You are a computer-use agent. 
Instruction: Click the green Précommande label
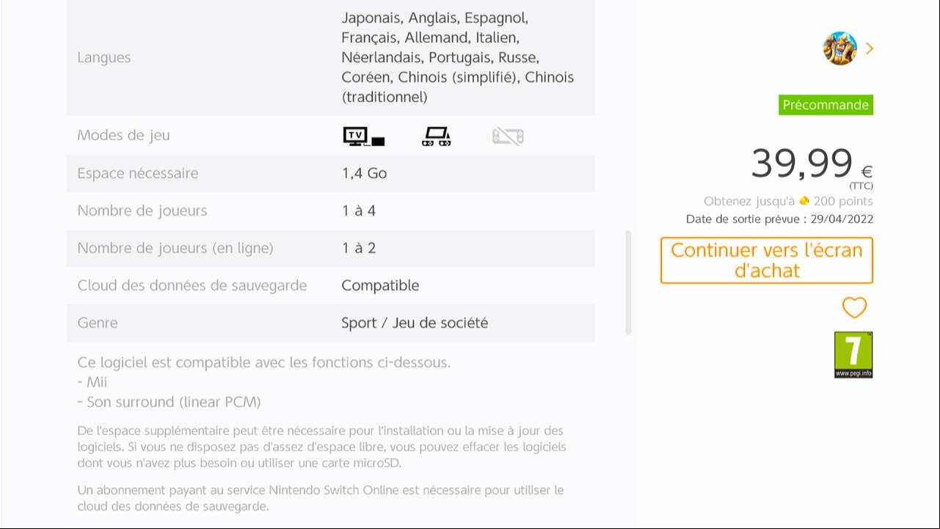(x=826, y=105)
